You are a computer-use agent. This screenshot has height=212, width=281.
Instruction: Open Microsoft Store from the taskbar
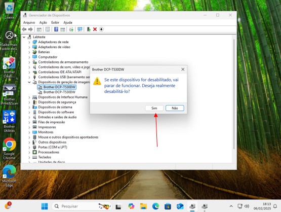[x=168, y=206]
